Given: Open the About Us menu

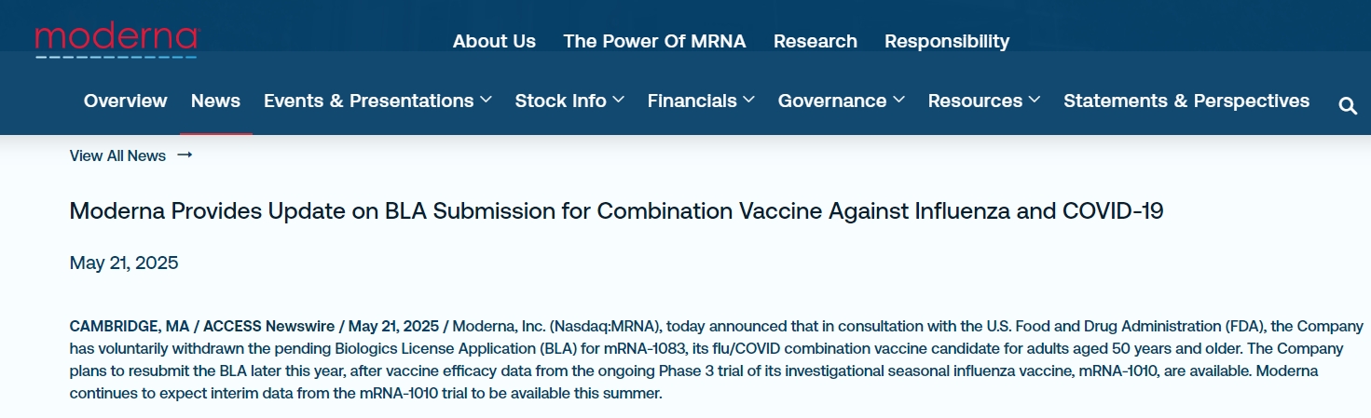Looking at the screenshot, I should [494, 41].
